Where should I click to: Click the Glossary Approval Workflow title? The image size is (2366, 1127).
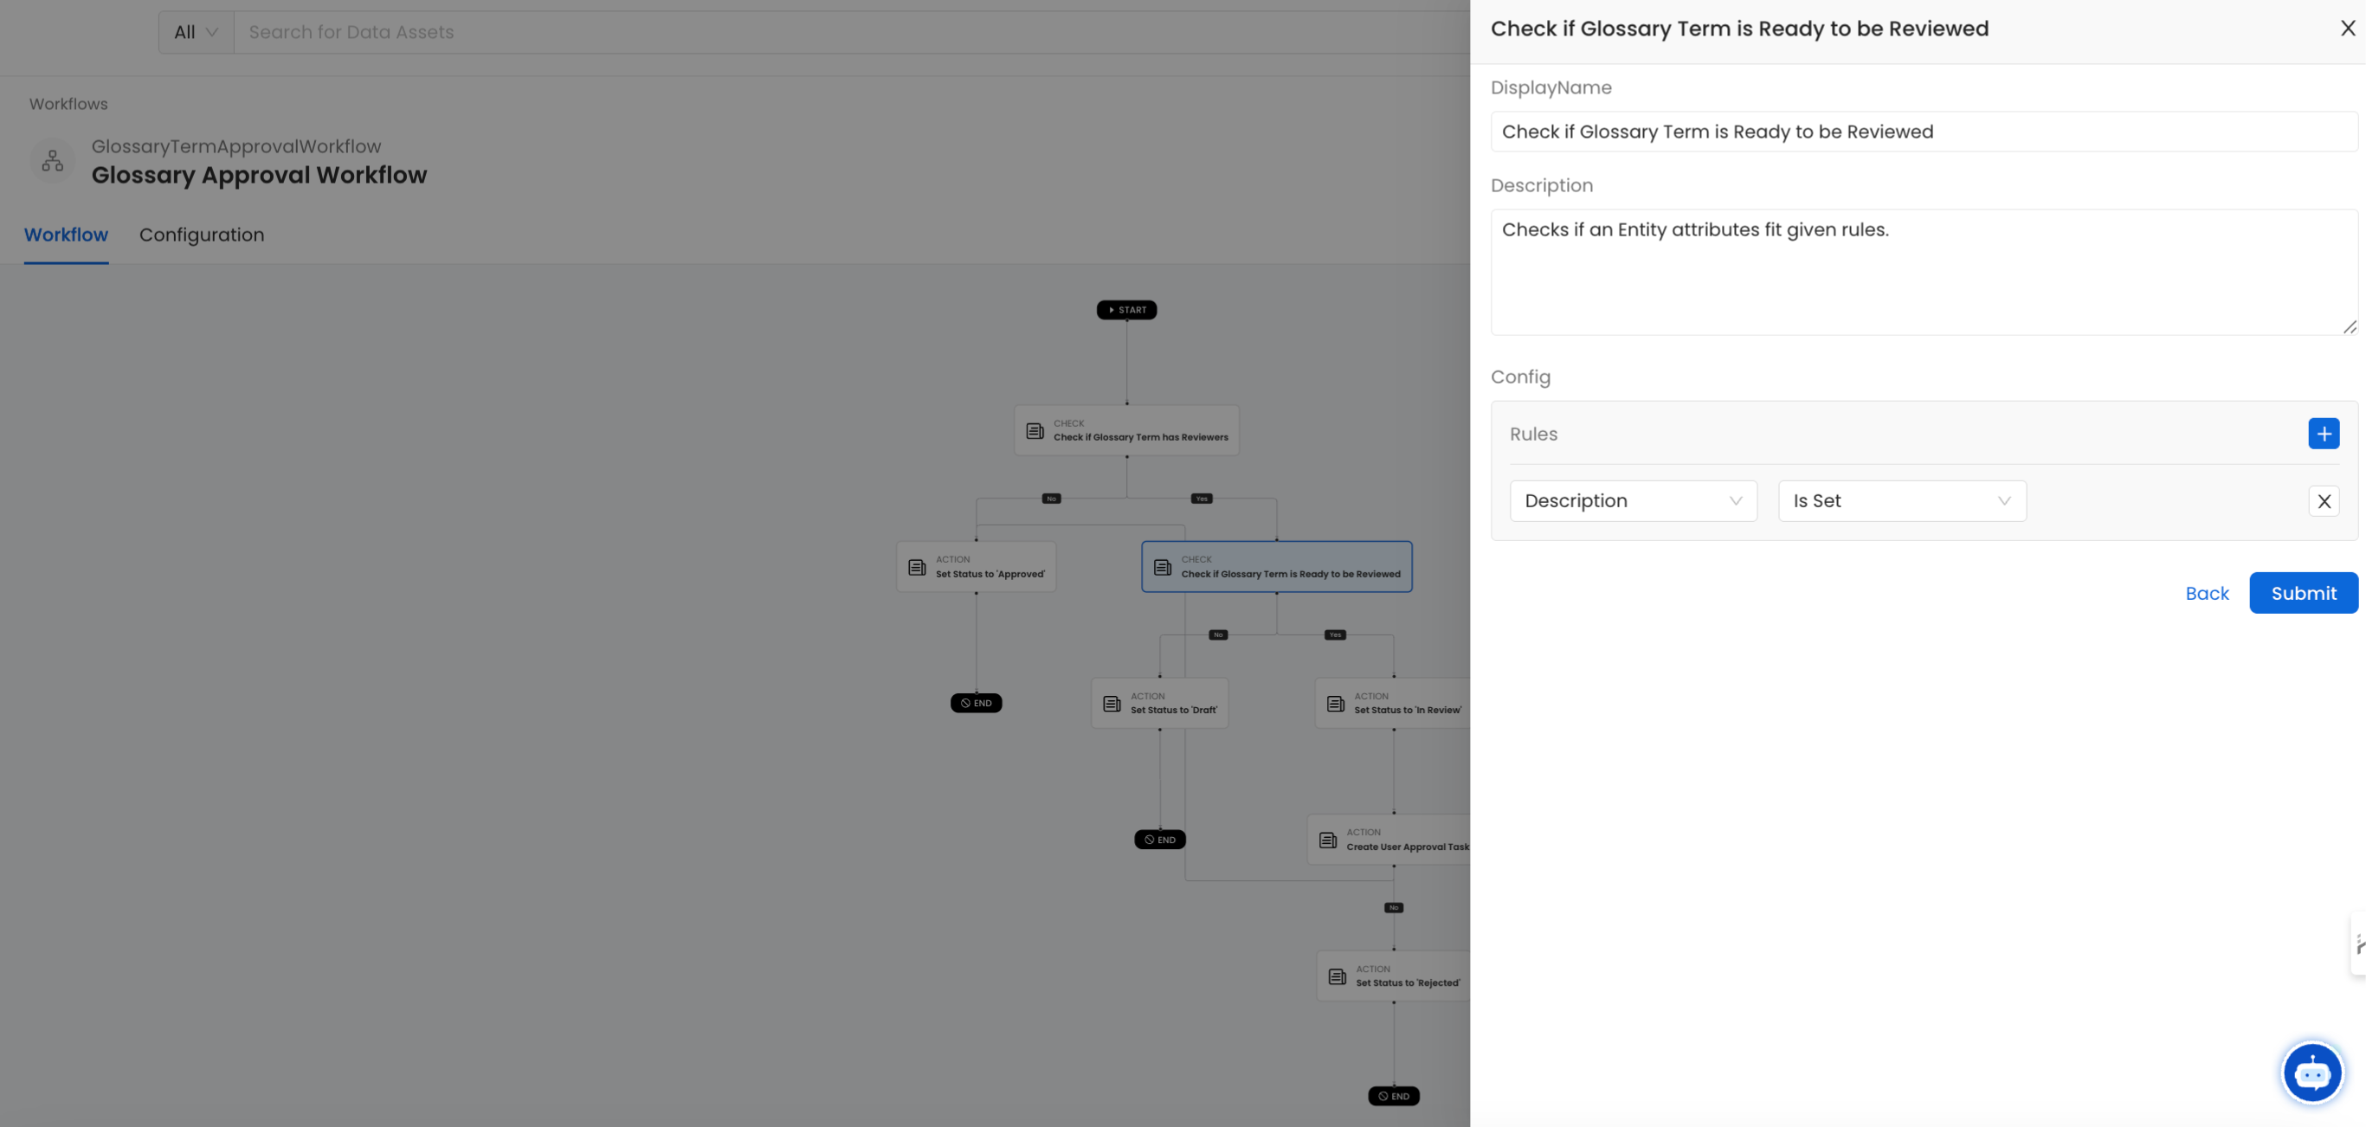(x=259, y=175)
